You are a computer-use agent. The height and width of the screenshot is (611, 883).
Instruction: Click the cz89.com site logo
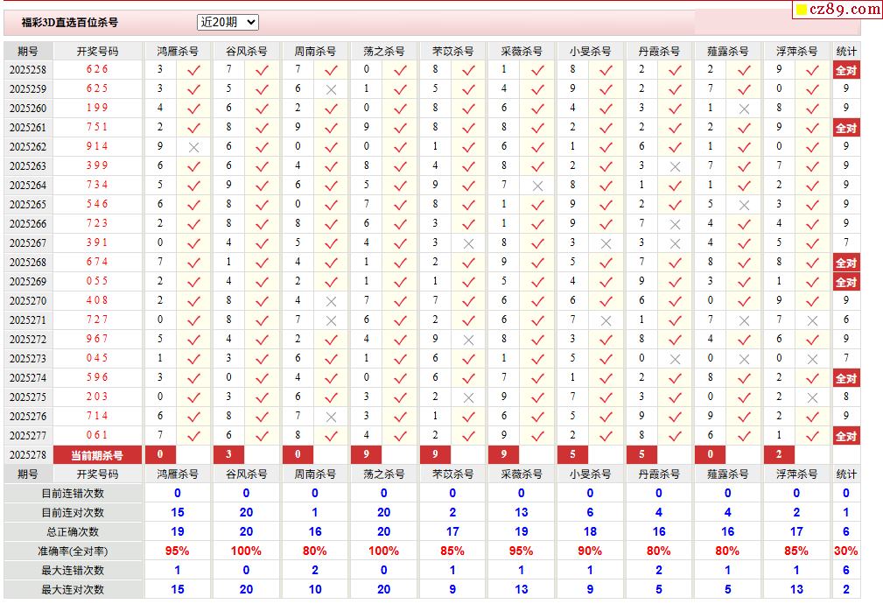[837, 10]
